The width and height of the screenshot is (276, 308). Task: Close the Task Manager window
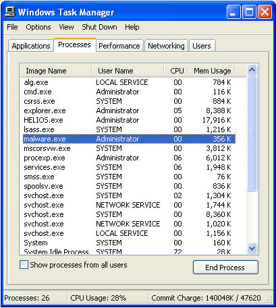click(265, 12)
